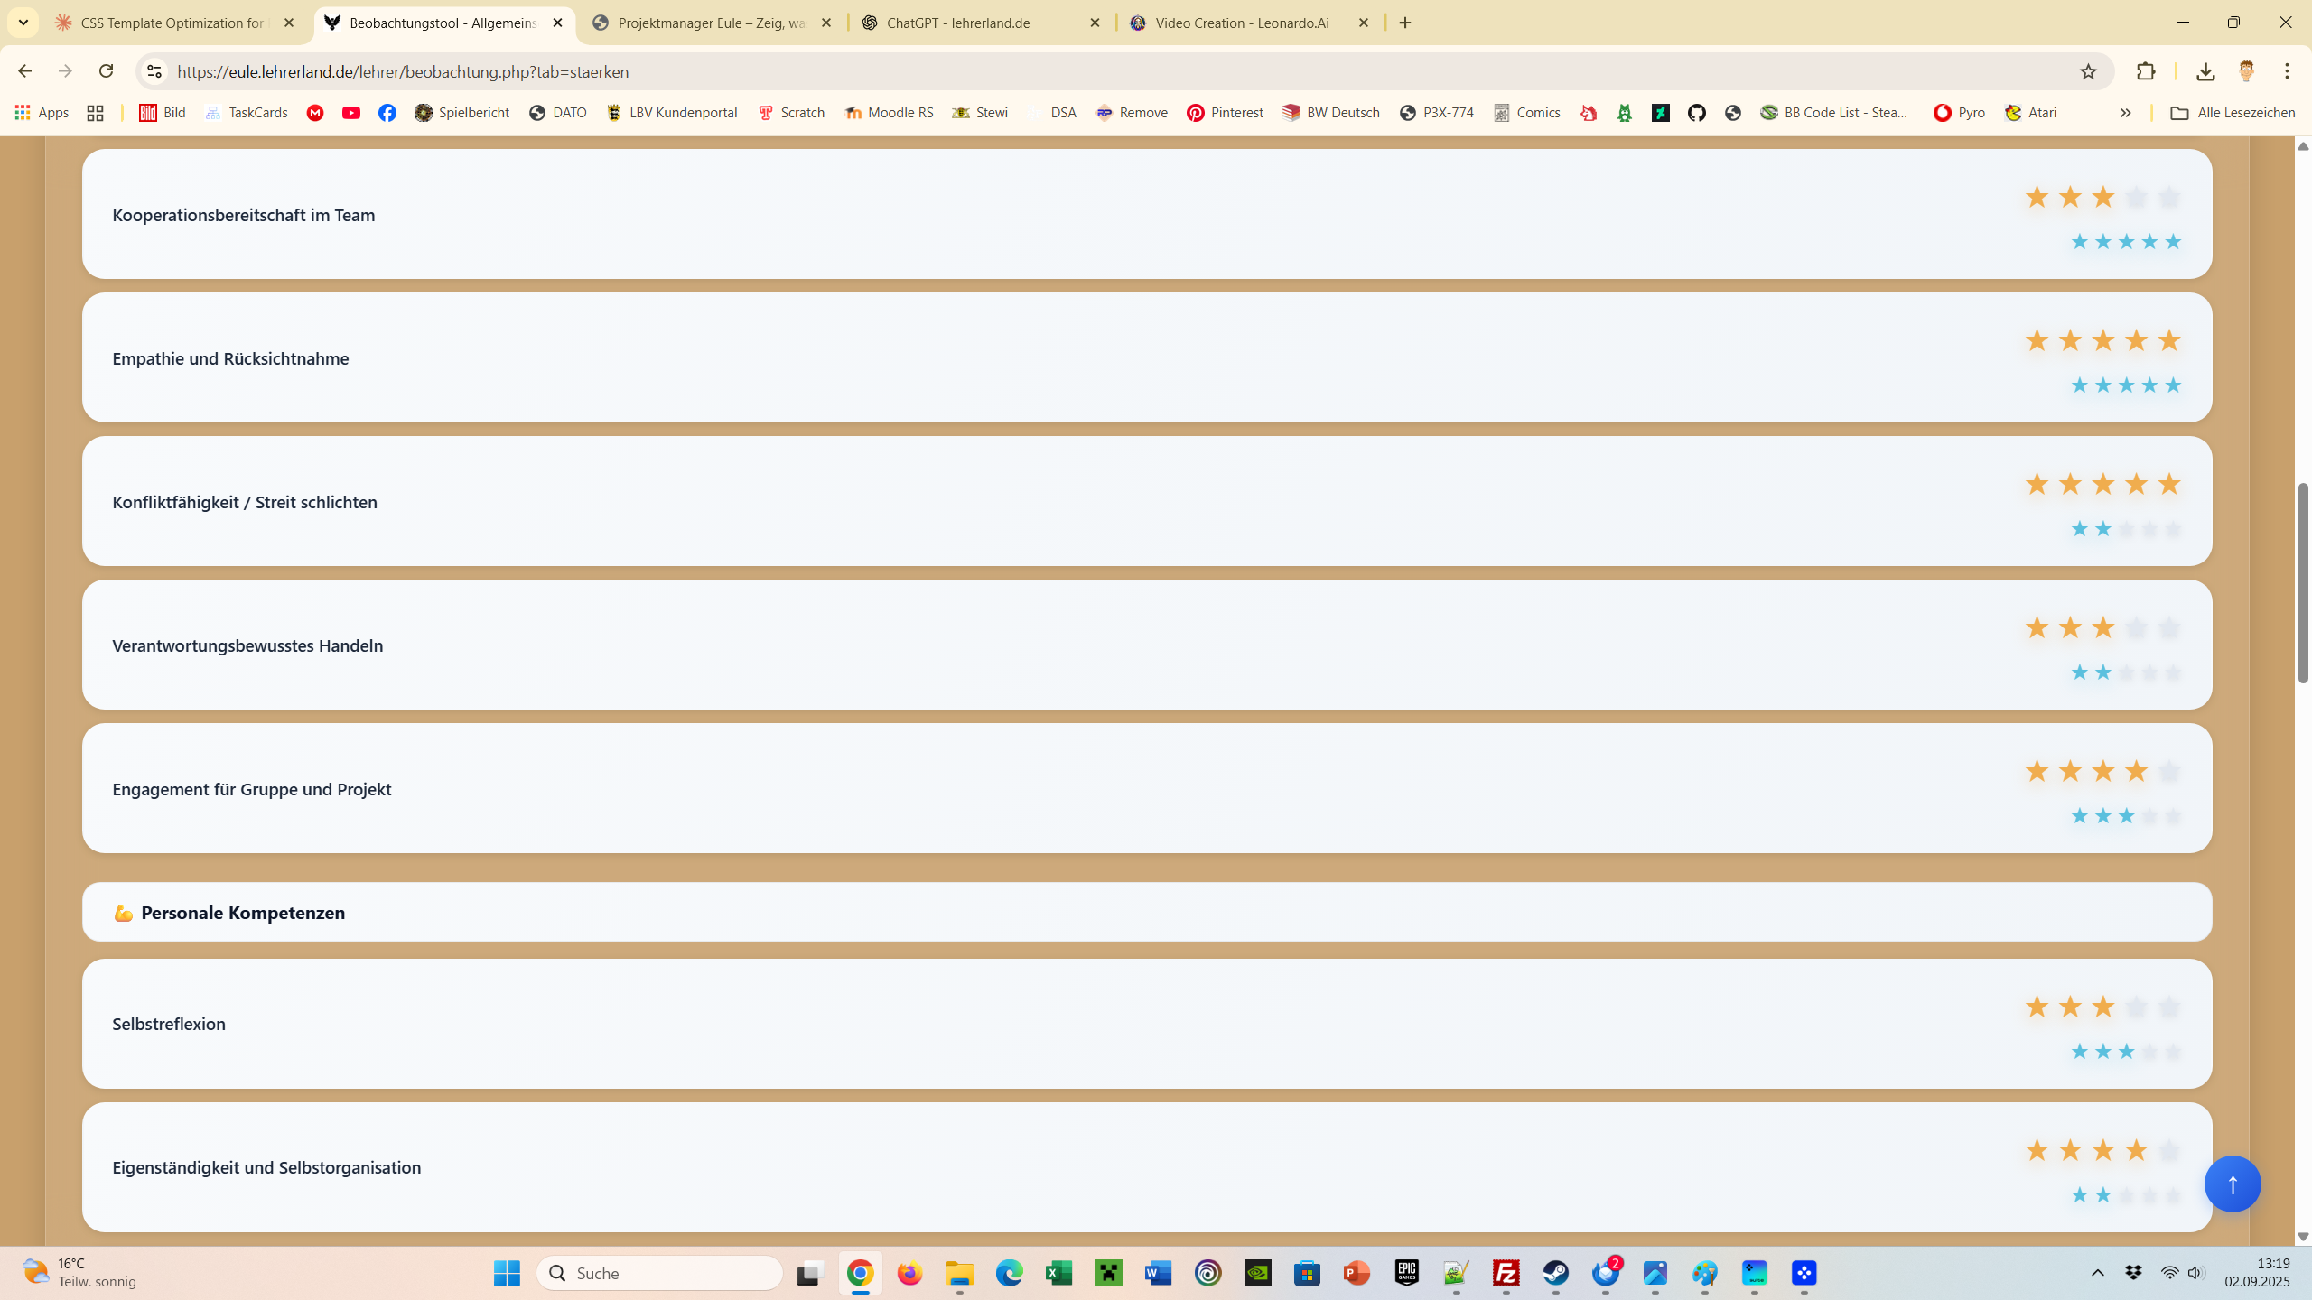The height and width of the screenshot is (1300, 2312).
Task: Click the blue scroll-to-top arrow button
Action: tap(2232, 1184)
